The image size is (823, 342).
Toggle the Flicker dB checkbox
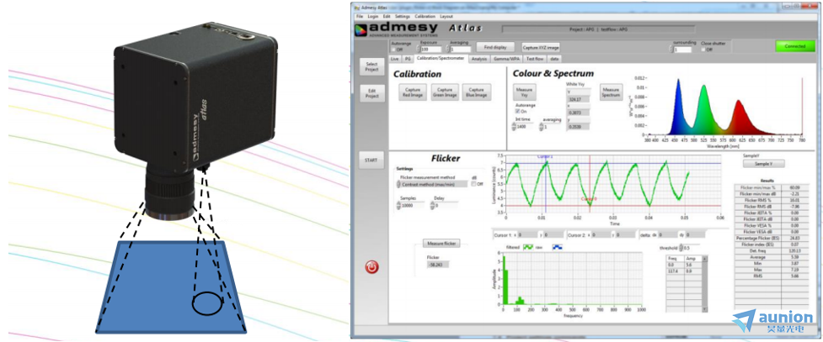pos(474,184)
